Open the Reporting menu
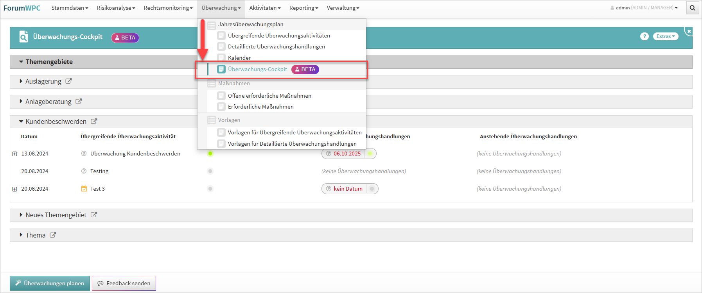Screen dimensions: 702x293 tap(303, 8)
